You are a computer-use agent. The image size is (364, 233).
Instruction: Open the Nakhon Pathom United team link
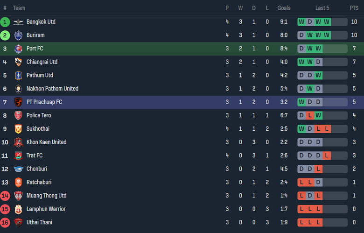tap(52, 89)
